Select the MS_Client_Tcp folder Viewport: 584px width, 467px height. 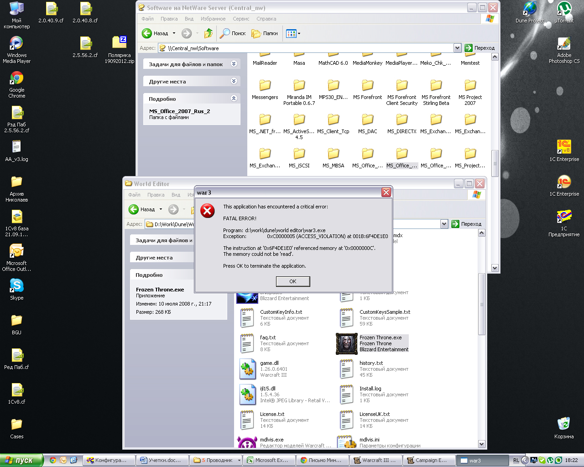334,124
